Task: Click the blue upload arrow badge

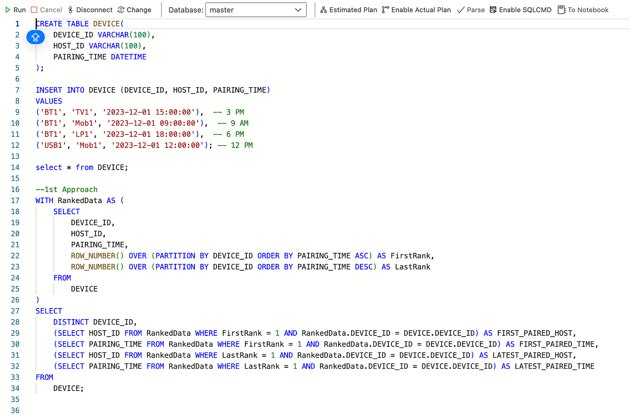Action: pos(36,37)
